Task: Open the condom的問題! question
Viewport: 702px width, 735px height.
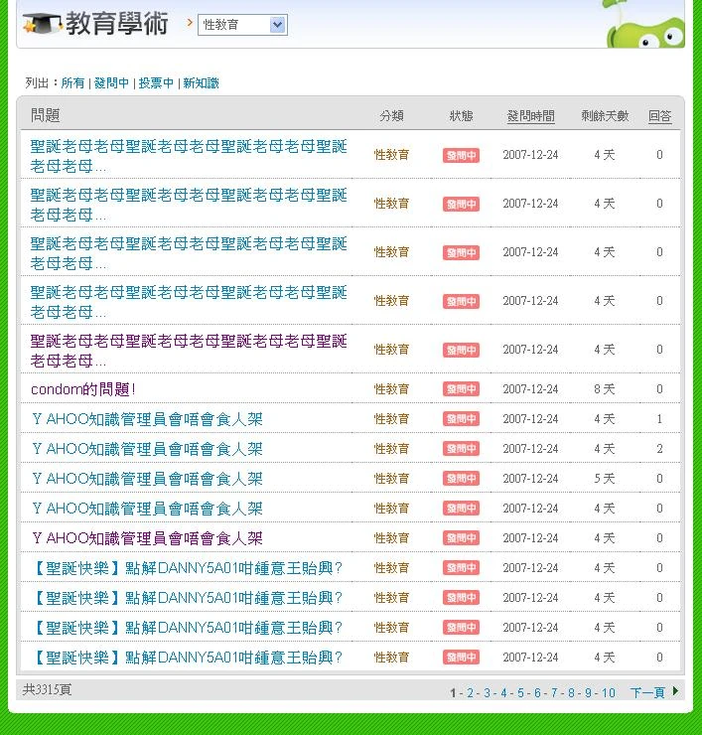Action: (83, 389)
